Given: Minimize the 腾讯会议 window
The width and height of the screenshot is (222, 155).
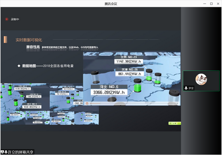Looking at the screenshot, I should click(205, 4).
